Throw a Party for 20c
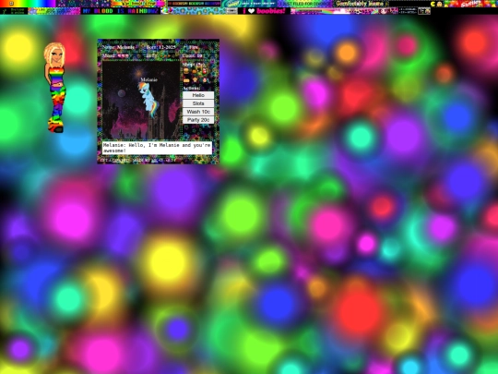Viewport: 498px width, 374px height. pos(198,120)
